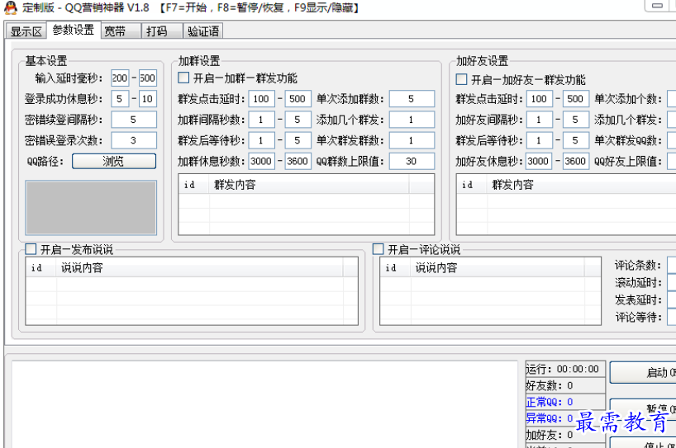676x448 pixels.
Task: Click the 加好友 群发后等待秒 maximum field
Action: tap(575, 140)
